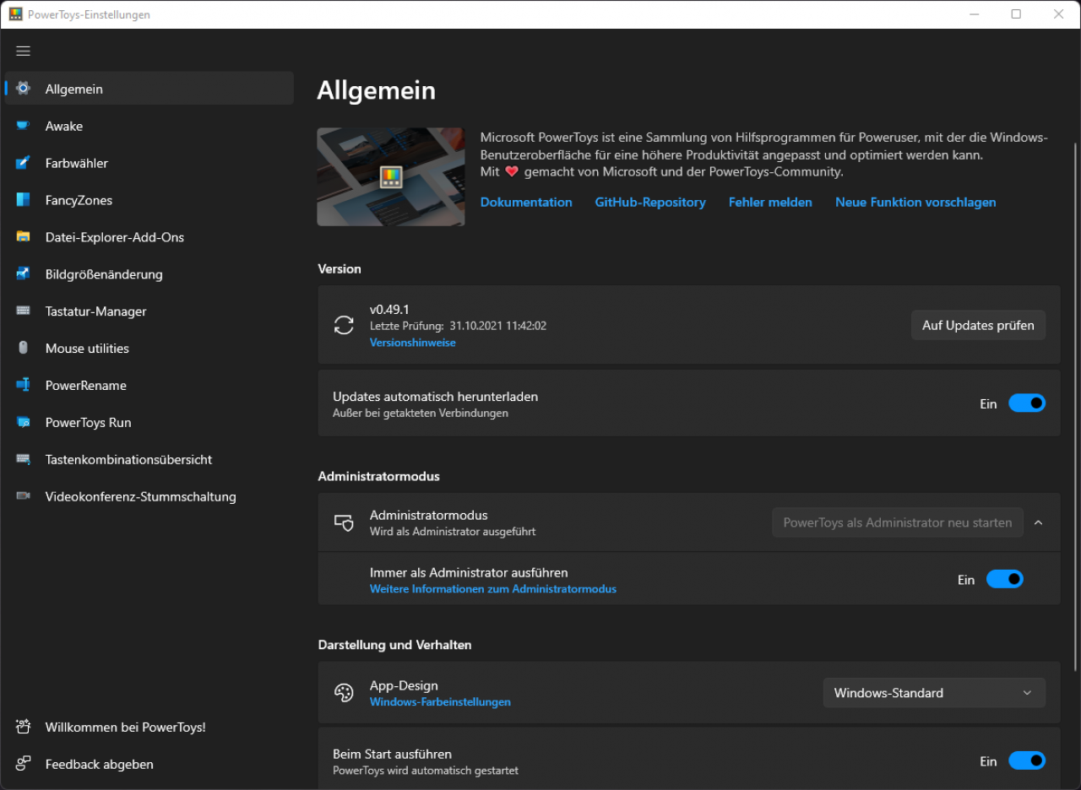Click the Willkommen bei PowerToys icon
This screenshot has width=1081, height=790.
(23, 727)
